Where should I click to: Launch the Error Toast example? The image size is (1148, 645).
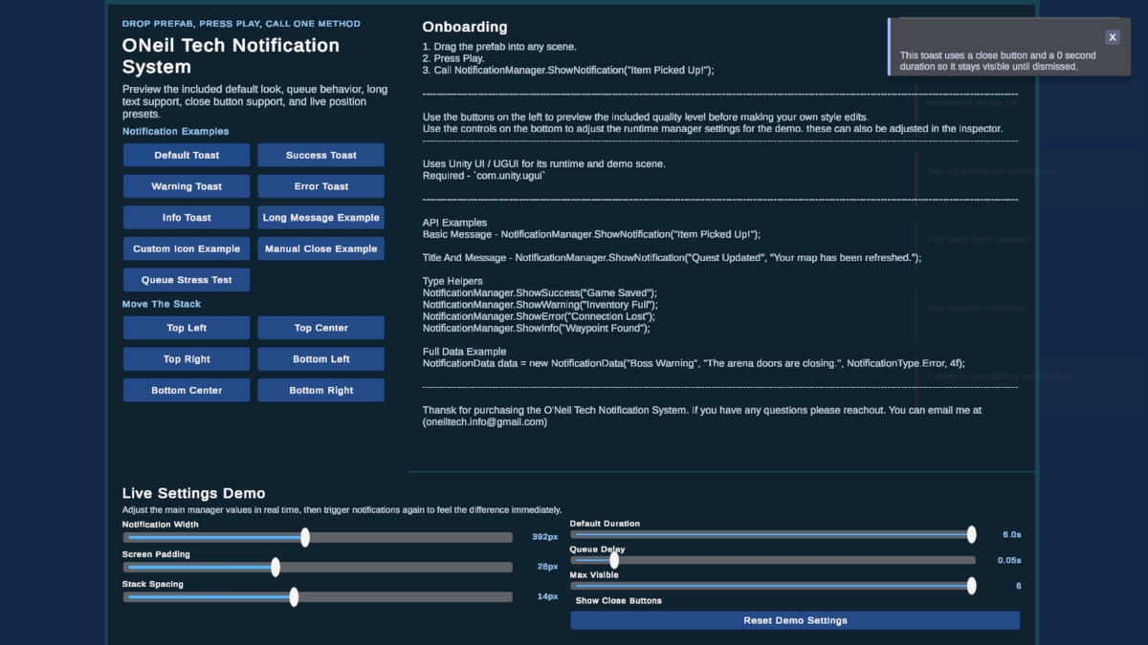[321, 186]
